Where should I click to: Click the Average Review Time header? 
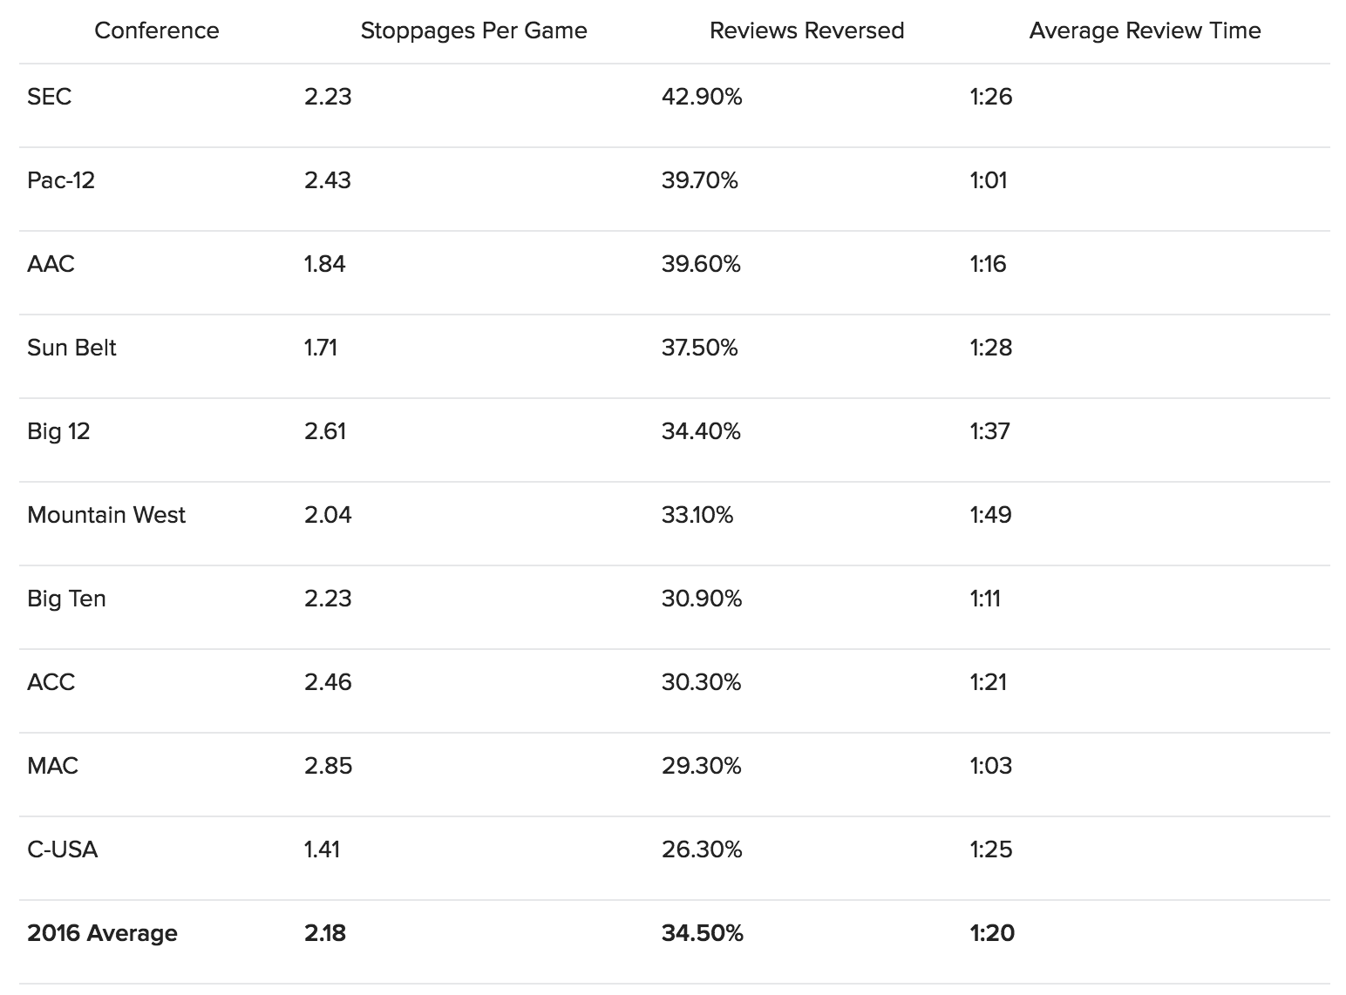pos(1145,30)
